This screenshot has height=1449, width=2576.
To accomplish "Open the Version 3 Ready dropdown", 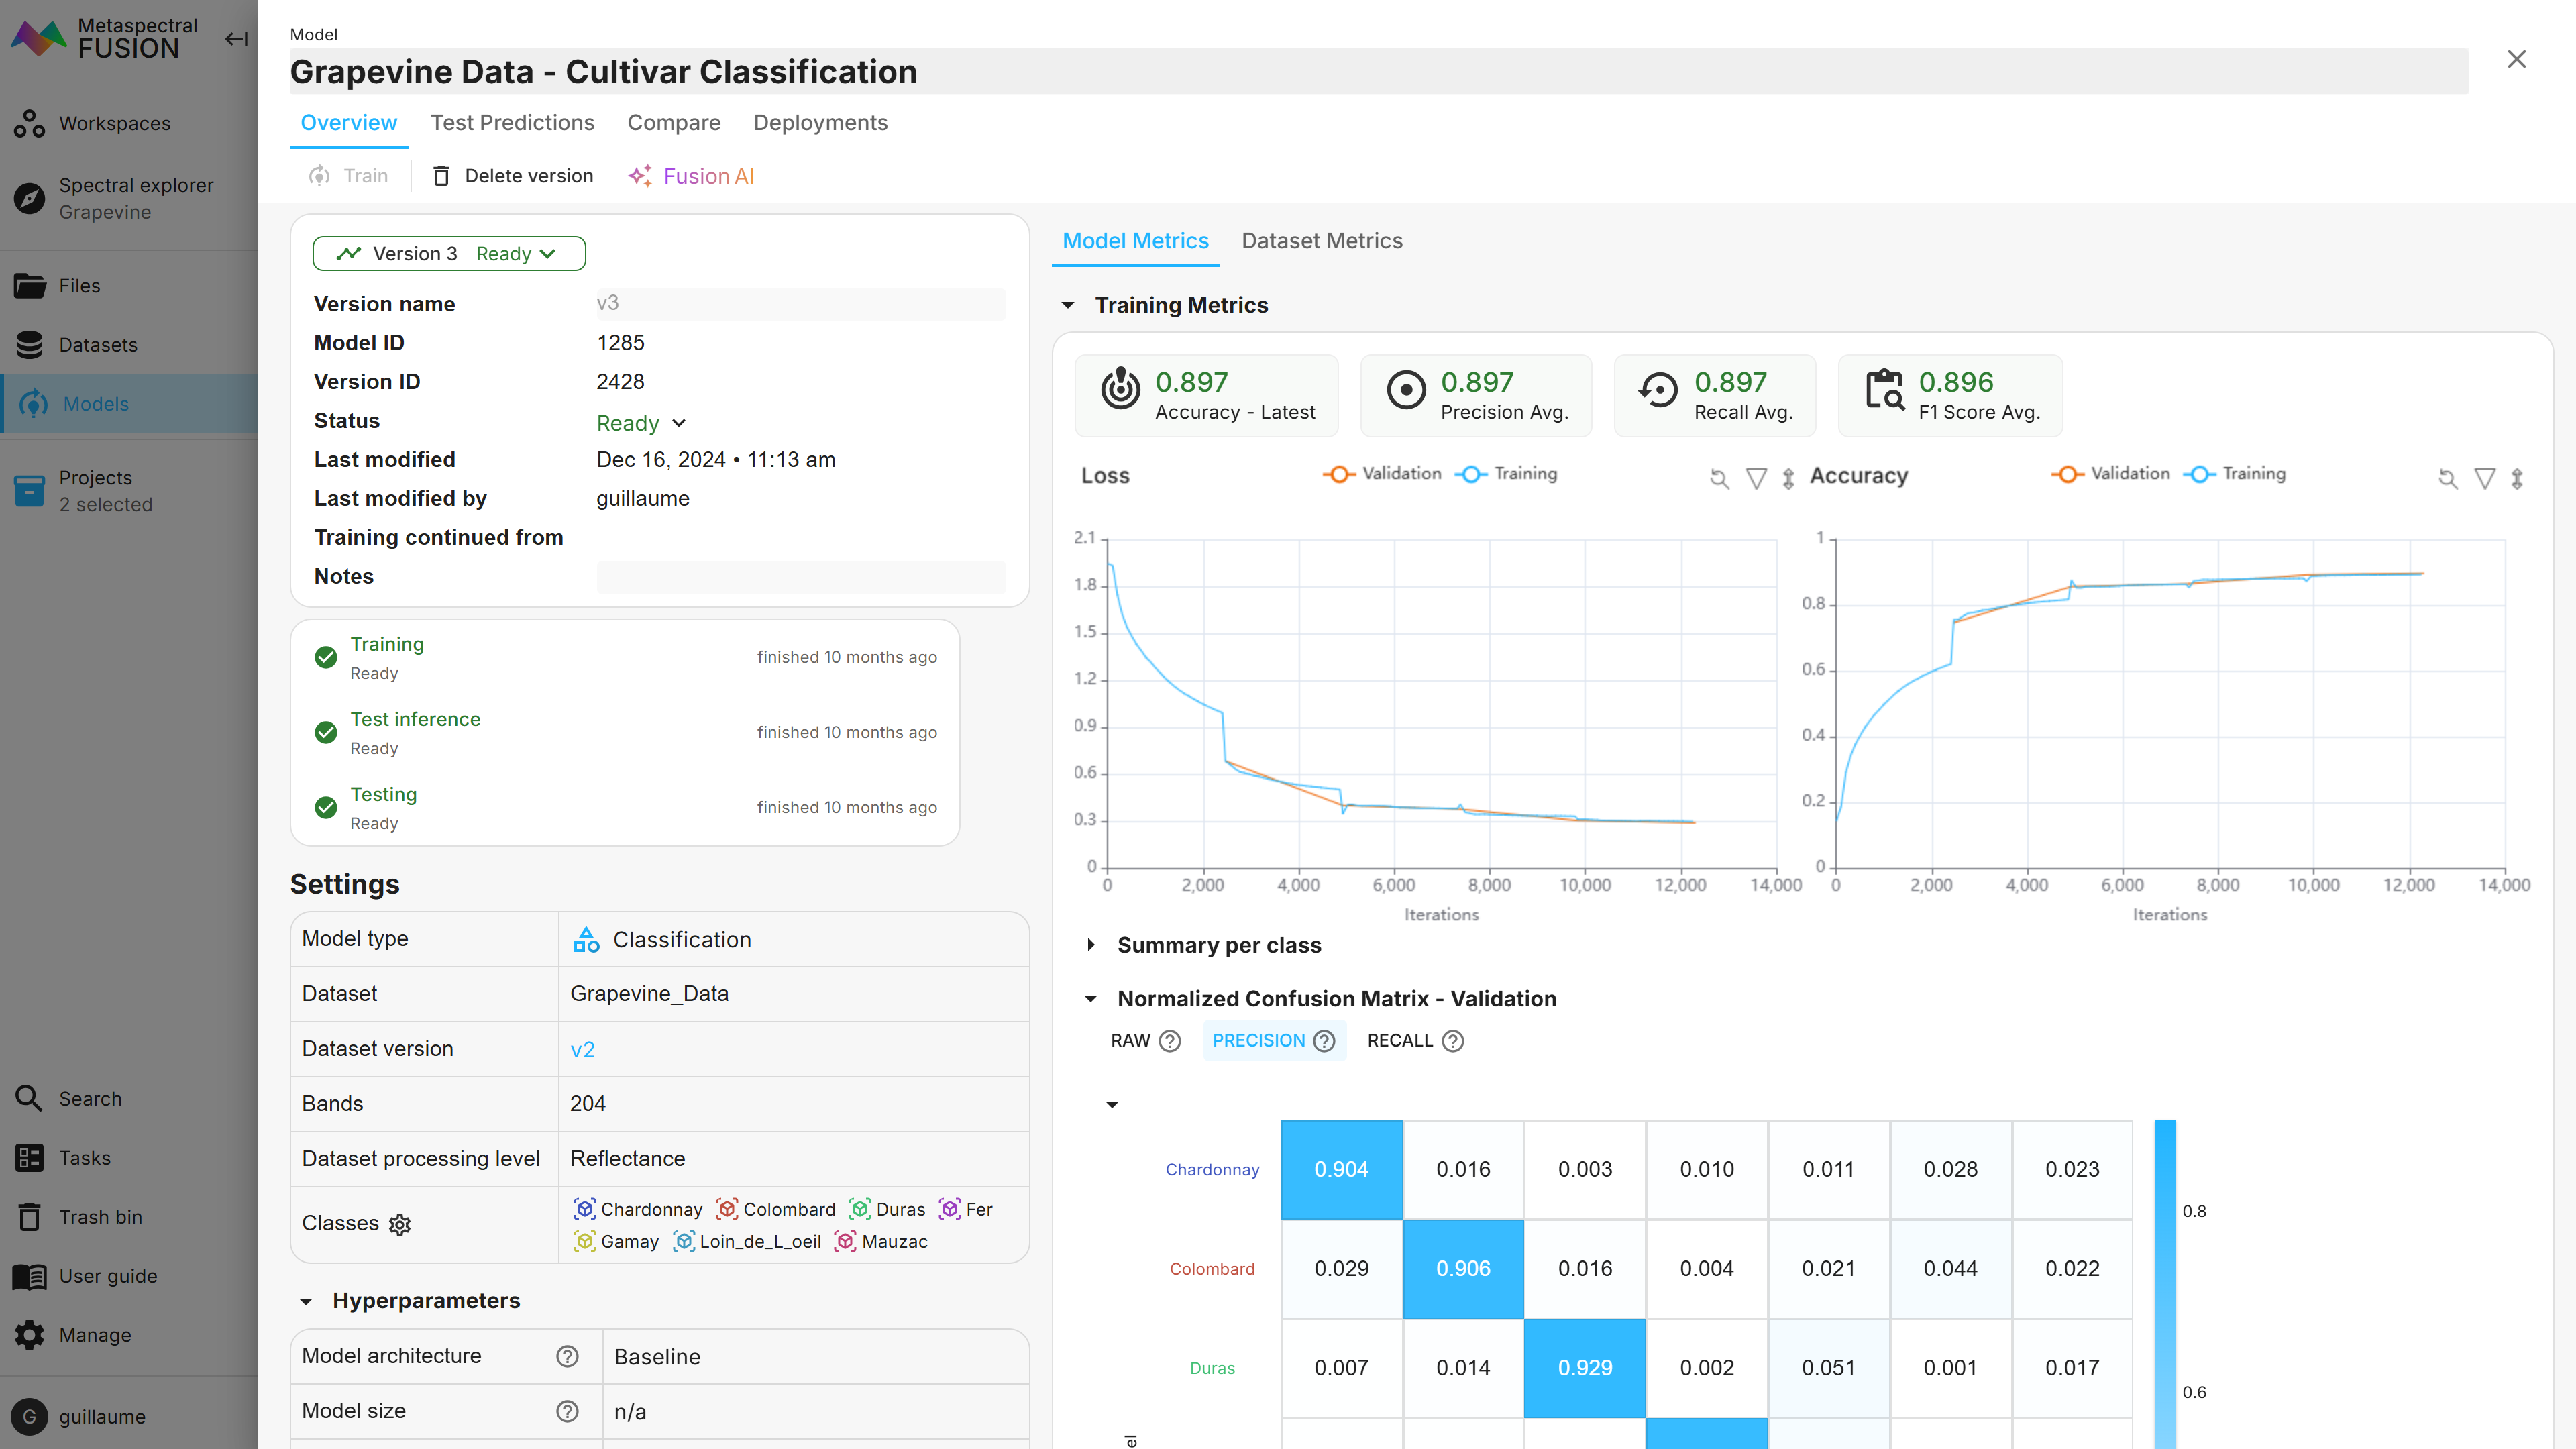I will point(449,254).
